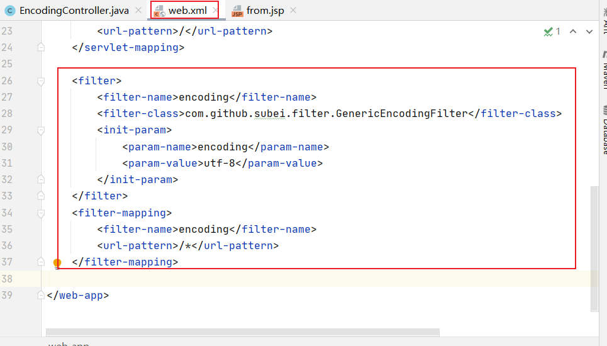
Task: Open the Maven tool window
Action: click(x=604, y=67)
